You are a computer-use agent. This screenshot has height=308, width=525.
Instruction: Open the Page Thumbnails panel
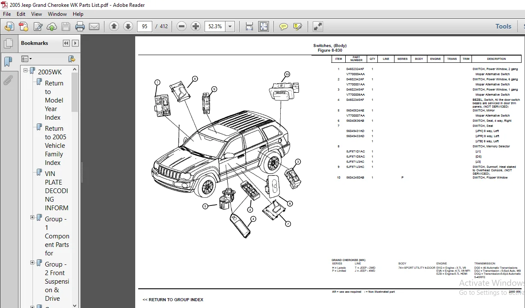click(x=8, y=44)
